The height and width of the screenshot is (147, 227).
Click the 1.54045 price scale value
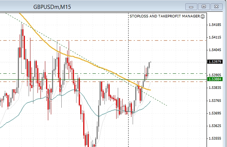click(215, 50)
